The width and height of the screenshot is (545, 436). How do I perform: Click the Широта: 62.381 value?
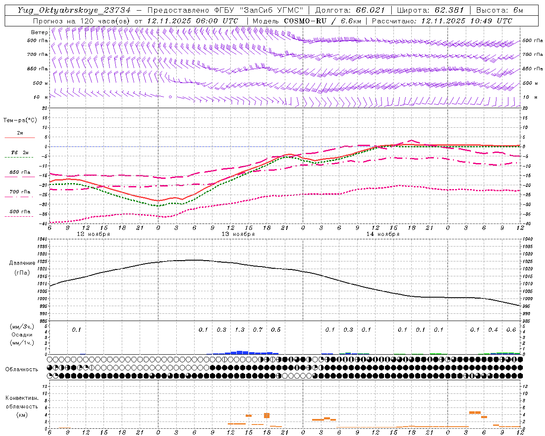[430, 10]
